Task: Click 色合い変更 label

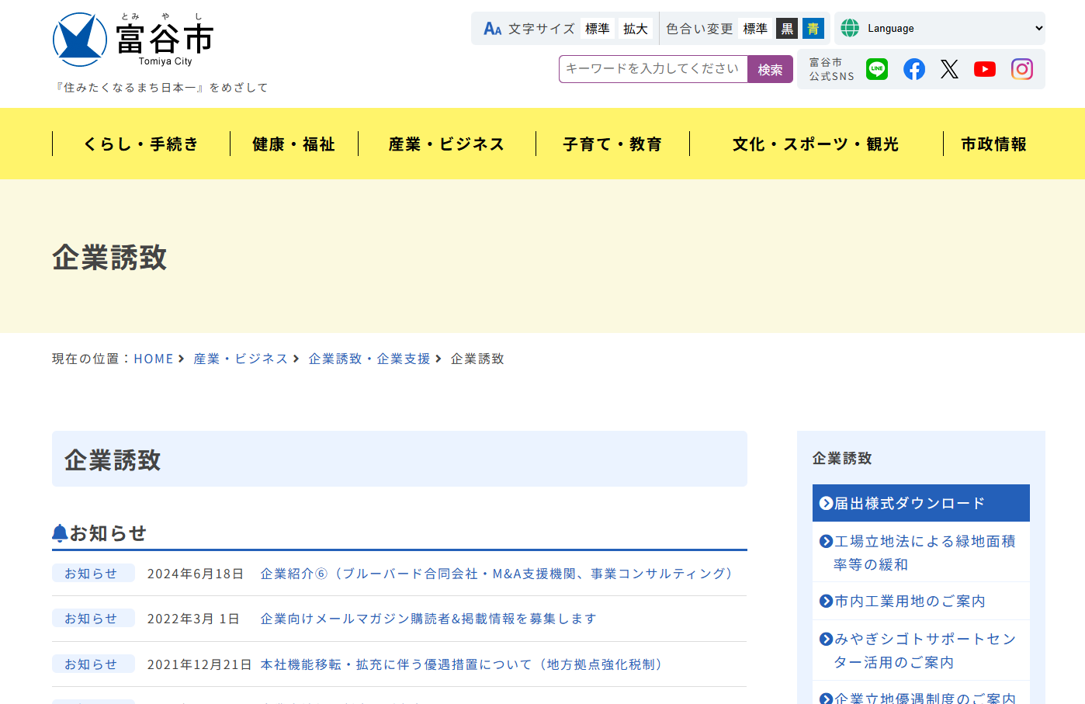Action: click(x=699, y=29)
